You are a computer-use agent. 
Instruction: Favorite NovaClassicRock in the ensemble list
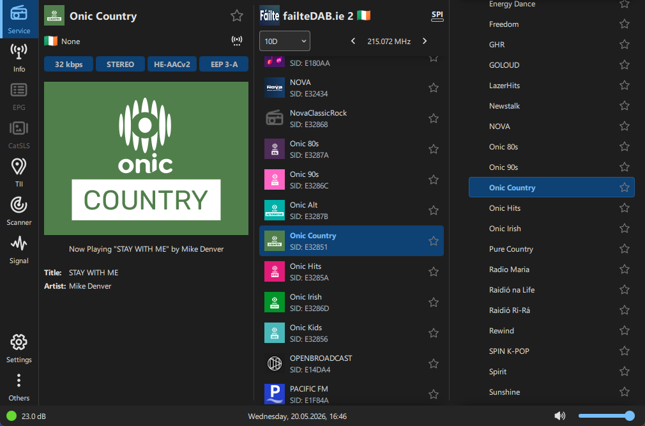(433, 118)
